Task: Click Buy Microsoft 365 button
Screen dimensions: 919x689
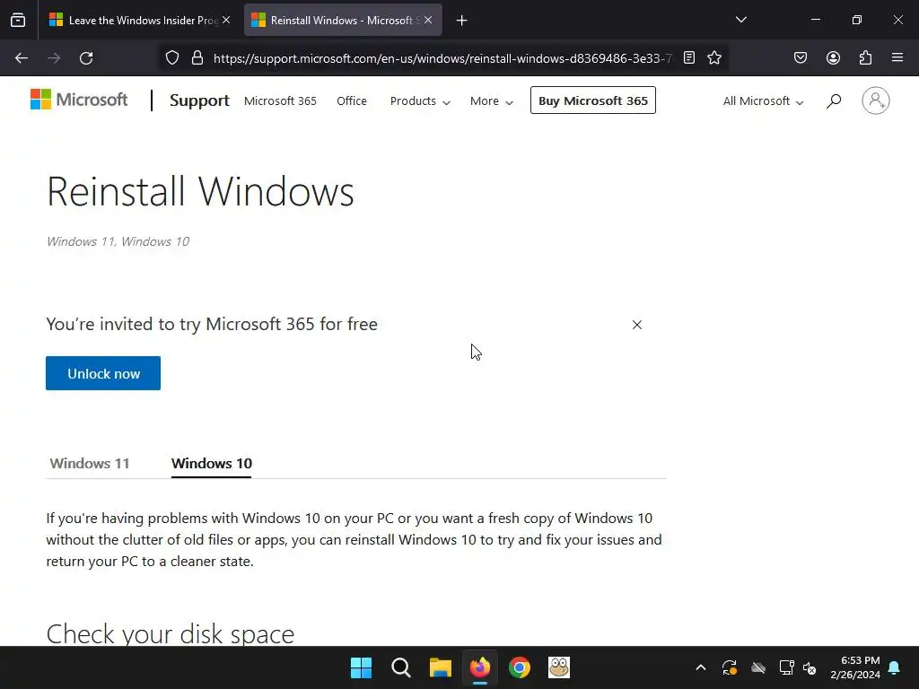Action: 593,100
